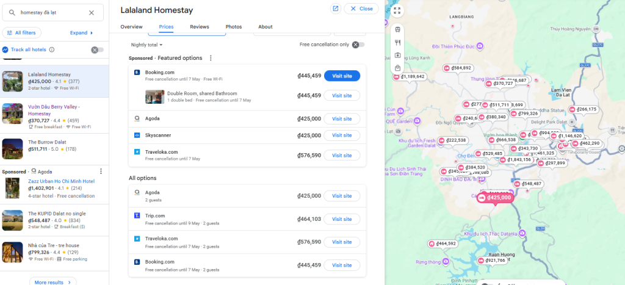The image size is (625, 285).
Task: Toggle Free cancellation only switch
Action: [x=358, y=45]
